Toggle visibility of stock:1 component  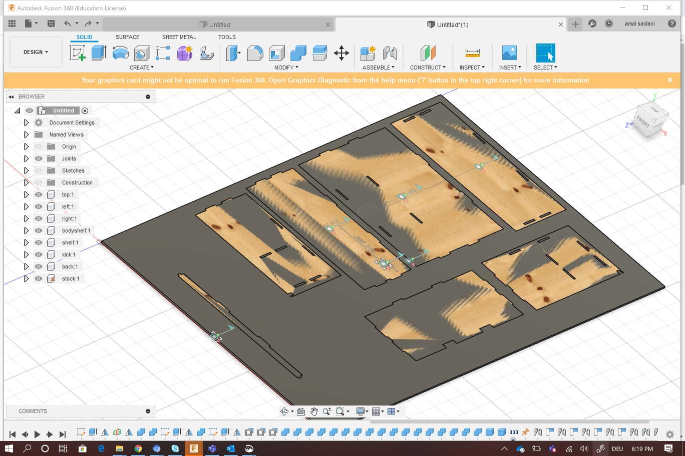tap(39, 278)
